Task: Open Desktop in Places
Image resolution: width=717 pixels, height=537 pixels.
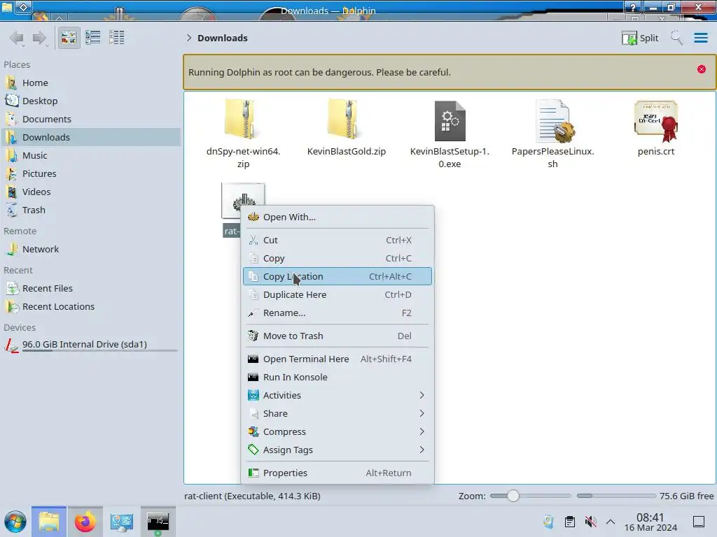Action: pos(90,101)
